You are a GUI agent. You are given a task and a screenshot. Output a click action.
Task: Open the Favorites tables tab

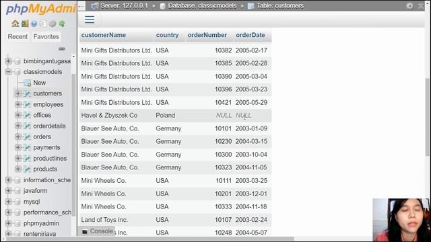[46, 36]
